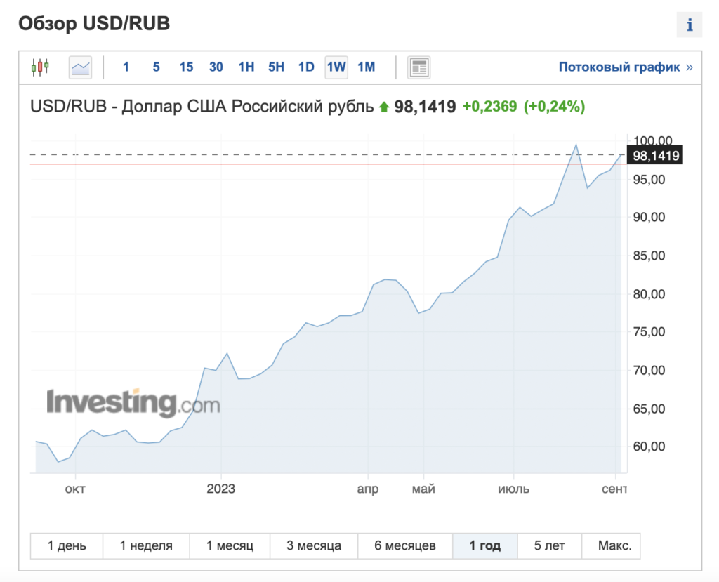Click the 2023 label on the time axis
Image resolution: width=719 pixels, height=582 pixels.
[x=220, y=489]
